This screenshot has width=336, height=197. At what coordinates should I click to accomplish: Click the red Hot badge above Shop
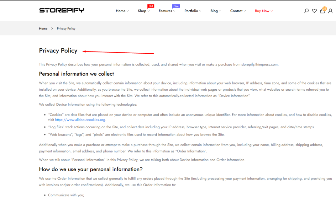point(150,6)
